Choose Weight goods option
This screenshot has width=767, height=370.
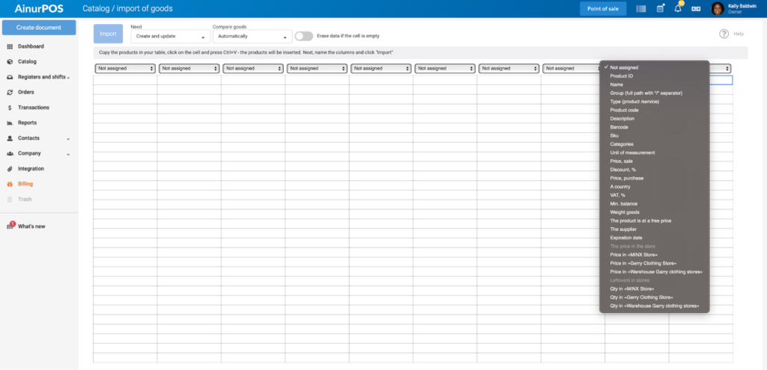[x=655, y=212]
